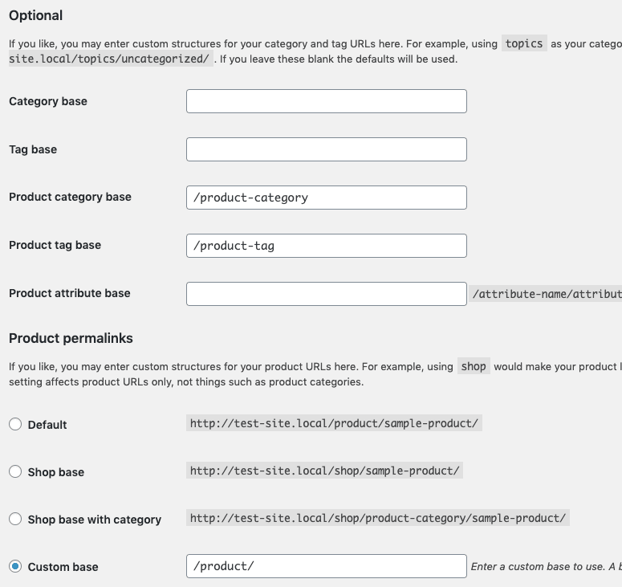Screen dimensions: 622x587
Task: Select the Default permalink radio button
Action: click(x=15, y=424)
